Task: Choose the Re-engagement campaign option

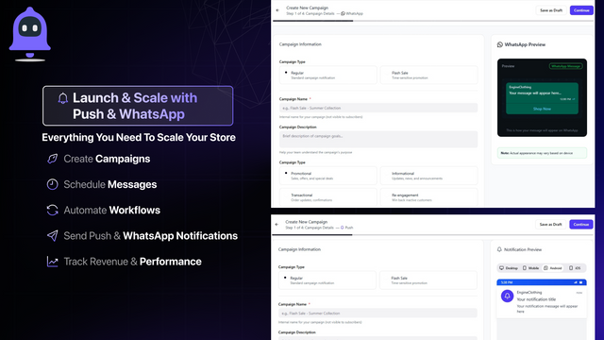Action: click(x=429, y=197)
